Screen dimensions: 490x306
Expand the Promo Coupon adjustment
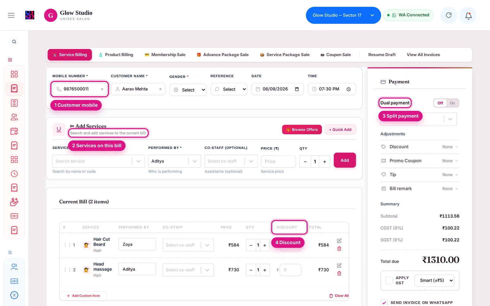(420, 161)
